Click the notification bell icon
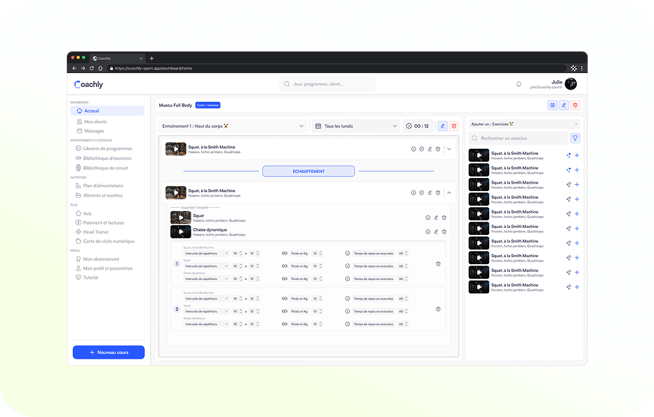 (x=518, y=84)
